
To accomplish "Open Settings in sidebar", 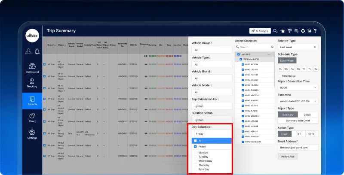I will click(x=32, y=134).
